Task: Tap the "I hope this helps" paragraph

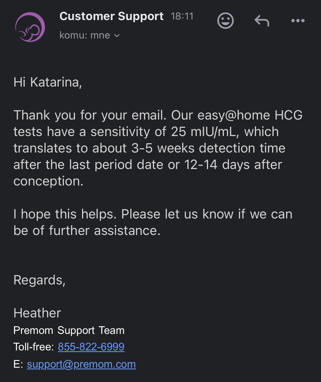Action: (153, 222)
